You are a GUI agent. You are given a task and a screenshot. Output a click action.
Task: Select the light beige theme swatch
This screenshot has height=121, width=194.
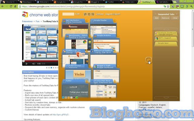click(x=72, y=97)
